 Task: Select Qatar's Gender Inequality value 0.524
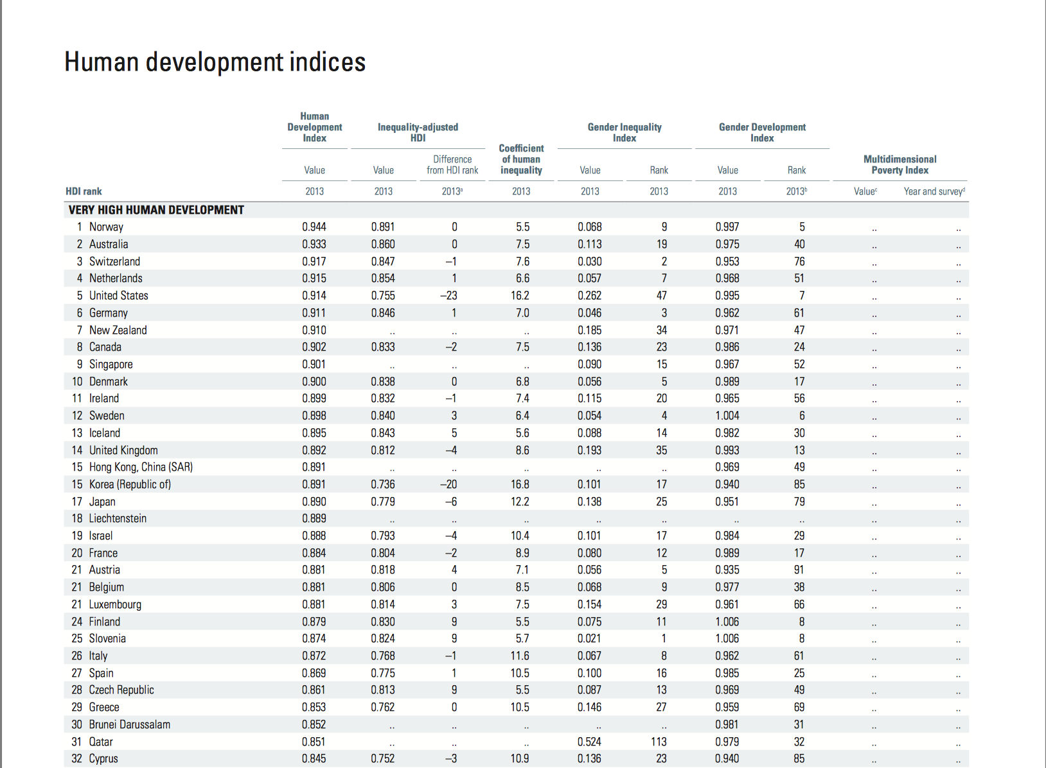click(x=590, y=742)
